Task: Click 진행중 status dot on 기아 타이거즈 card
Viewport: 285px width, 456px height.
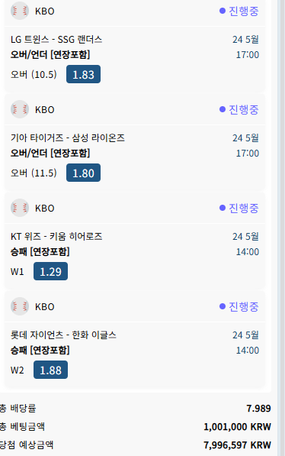Action: [x=223, y=109]
